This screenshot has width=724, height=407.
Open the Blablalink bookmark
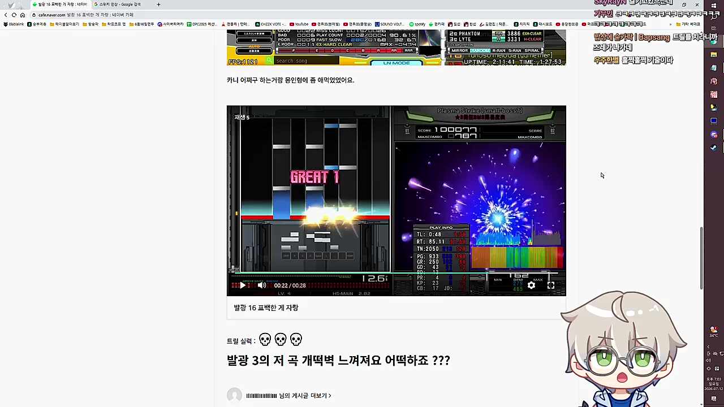coord(14,24)
